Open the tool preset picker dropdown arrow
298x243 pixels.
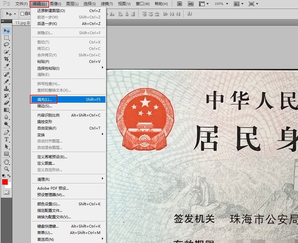tap(15, 14)
